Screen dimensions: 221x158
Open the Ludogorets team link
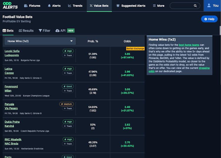tap(12, 55)
